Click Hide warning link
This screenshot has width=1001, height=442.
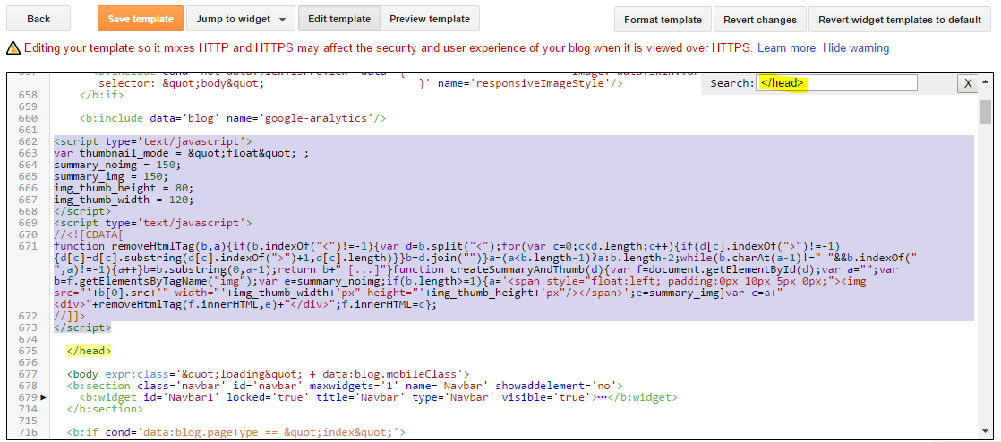point(855,47)
